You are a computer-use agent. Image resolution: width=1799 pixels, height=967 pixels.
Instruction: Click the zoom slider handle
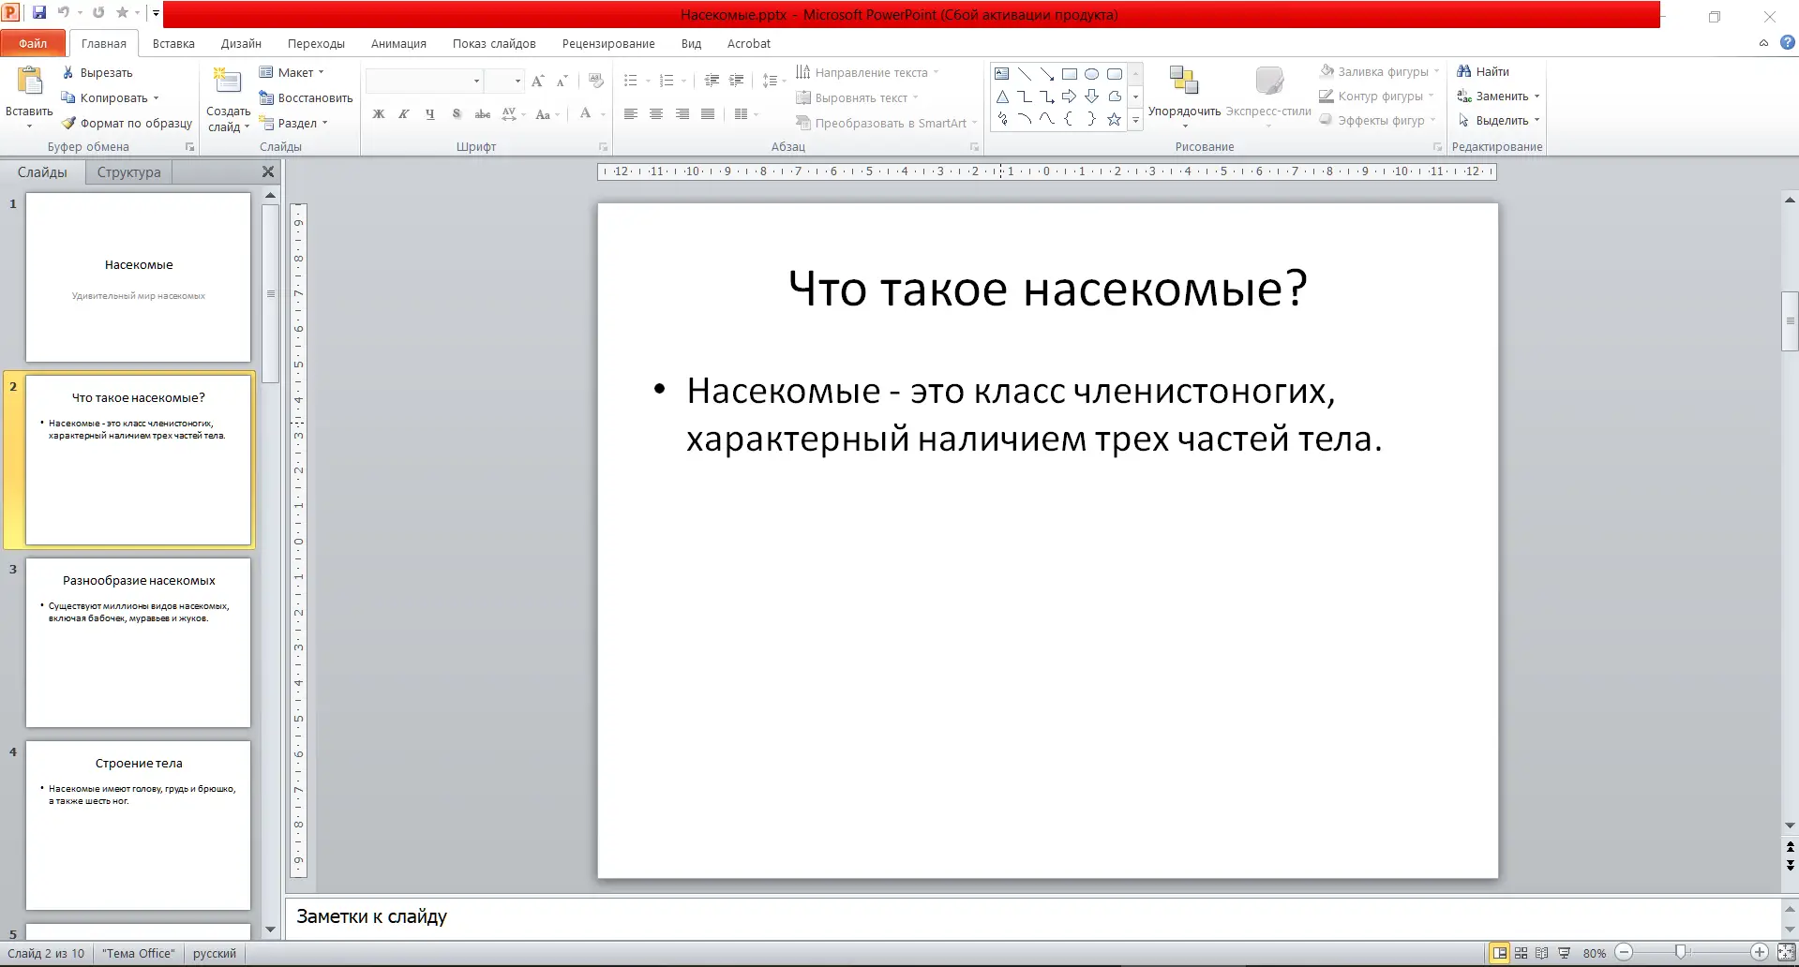click(x=1681, y=952)
